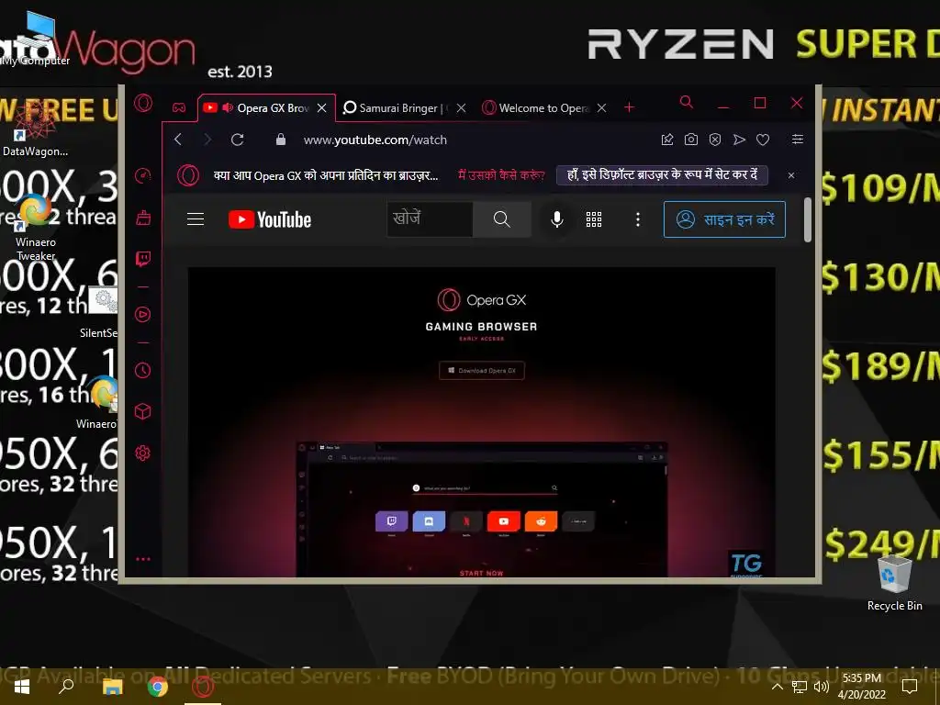Viewport: 940px width, 705px height.
Task: Open tab search magnifier icon
Action: tap(687, 102)
